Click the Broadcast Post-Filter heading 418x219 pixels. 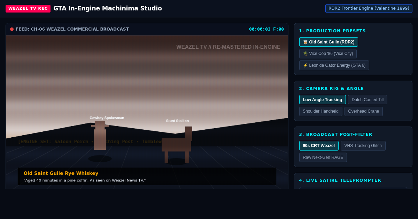336,135
